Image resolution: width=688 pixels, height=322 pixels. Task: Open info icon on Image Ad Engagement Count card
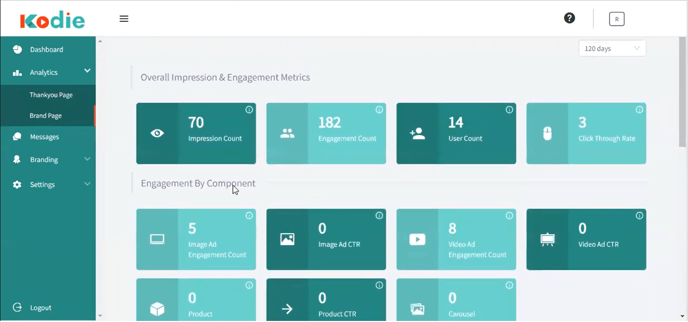(249, 216)
